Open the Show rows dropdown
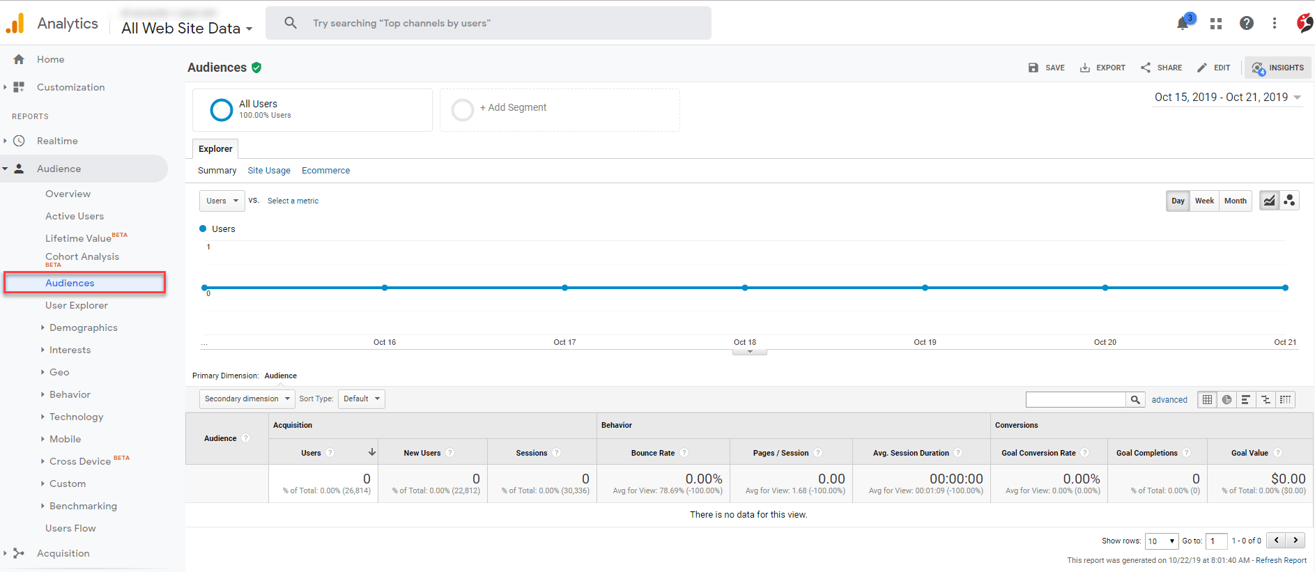This screenshot has width=1315, height=572. click(x=1162, y=541)
